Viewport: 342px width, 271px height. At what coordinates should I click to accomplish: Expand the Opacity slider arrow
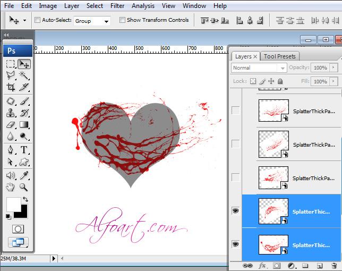pyautogui.click(x=334, y=68)
